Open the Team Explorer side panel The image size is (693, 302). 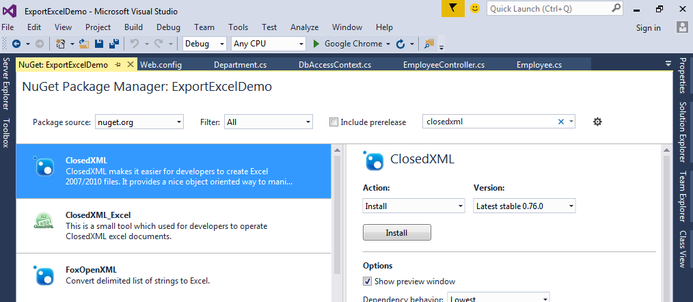[x=683, y=196]
